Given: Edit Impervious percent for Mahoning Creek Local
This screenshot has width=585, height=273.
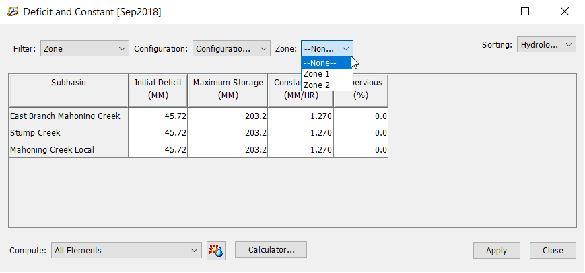Looking at the screenshot, I should point(361,150).
